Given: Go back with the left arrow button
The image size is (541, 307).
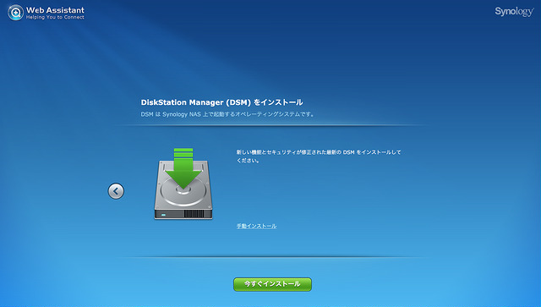Looking at the screenshot, I should (x=116, y=191).
